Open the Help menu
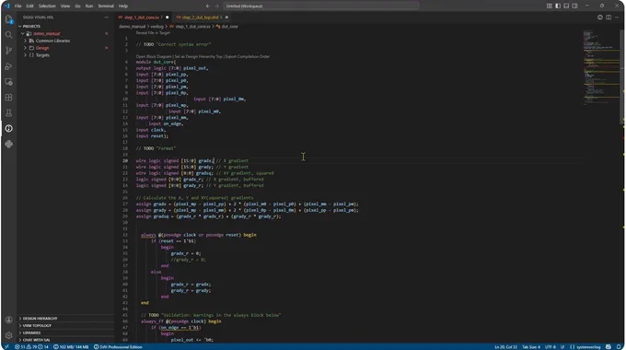This screenshot has width=626, height=350. point(123,6)
